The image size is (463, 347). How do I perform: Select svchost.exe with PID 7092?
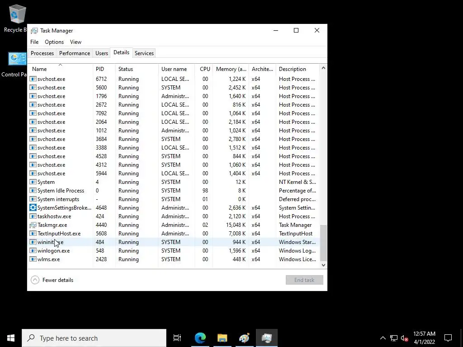tap(174, 113)
